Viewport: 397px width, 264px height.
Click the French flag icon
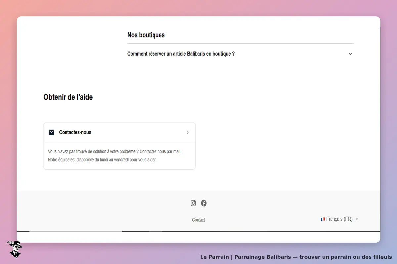pos(323,219)
